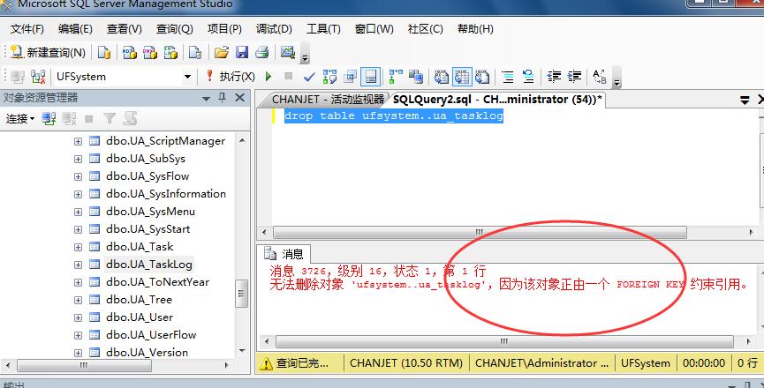Click the SQL Server Compact Query icon
Screen dimensions: 764x388
pyautogui.click(x=195, y=53)
